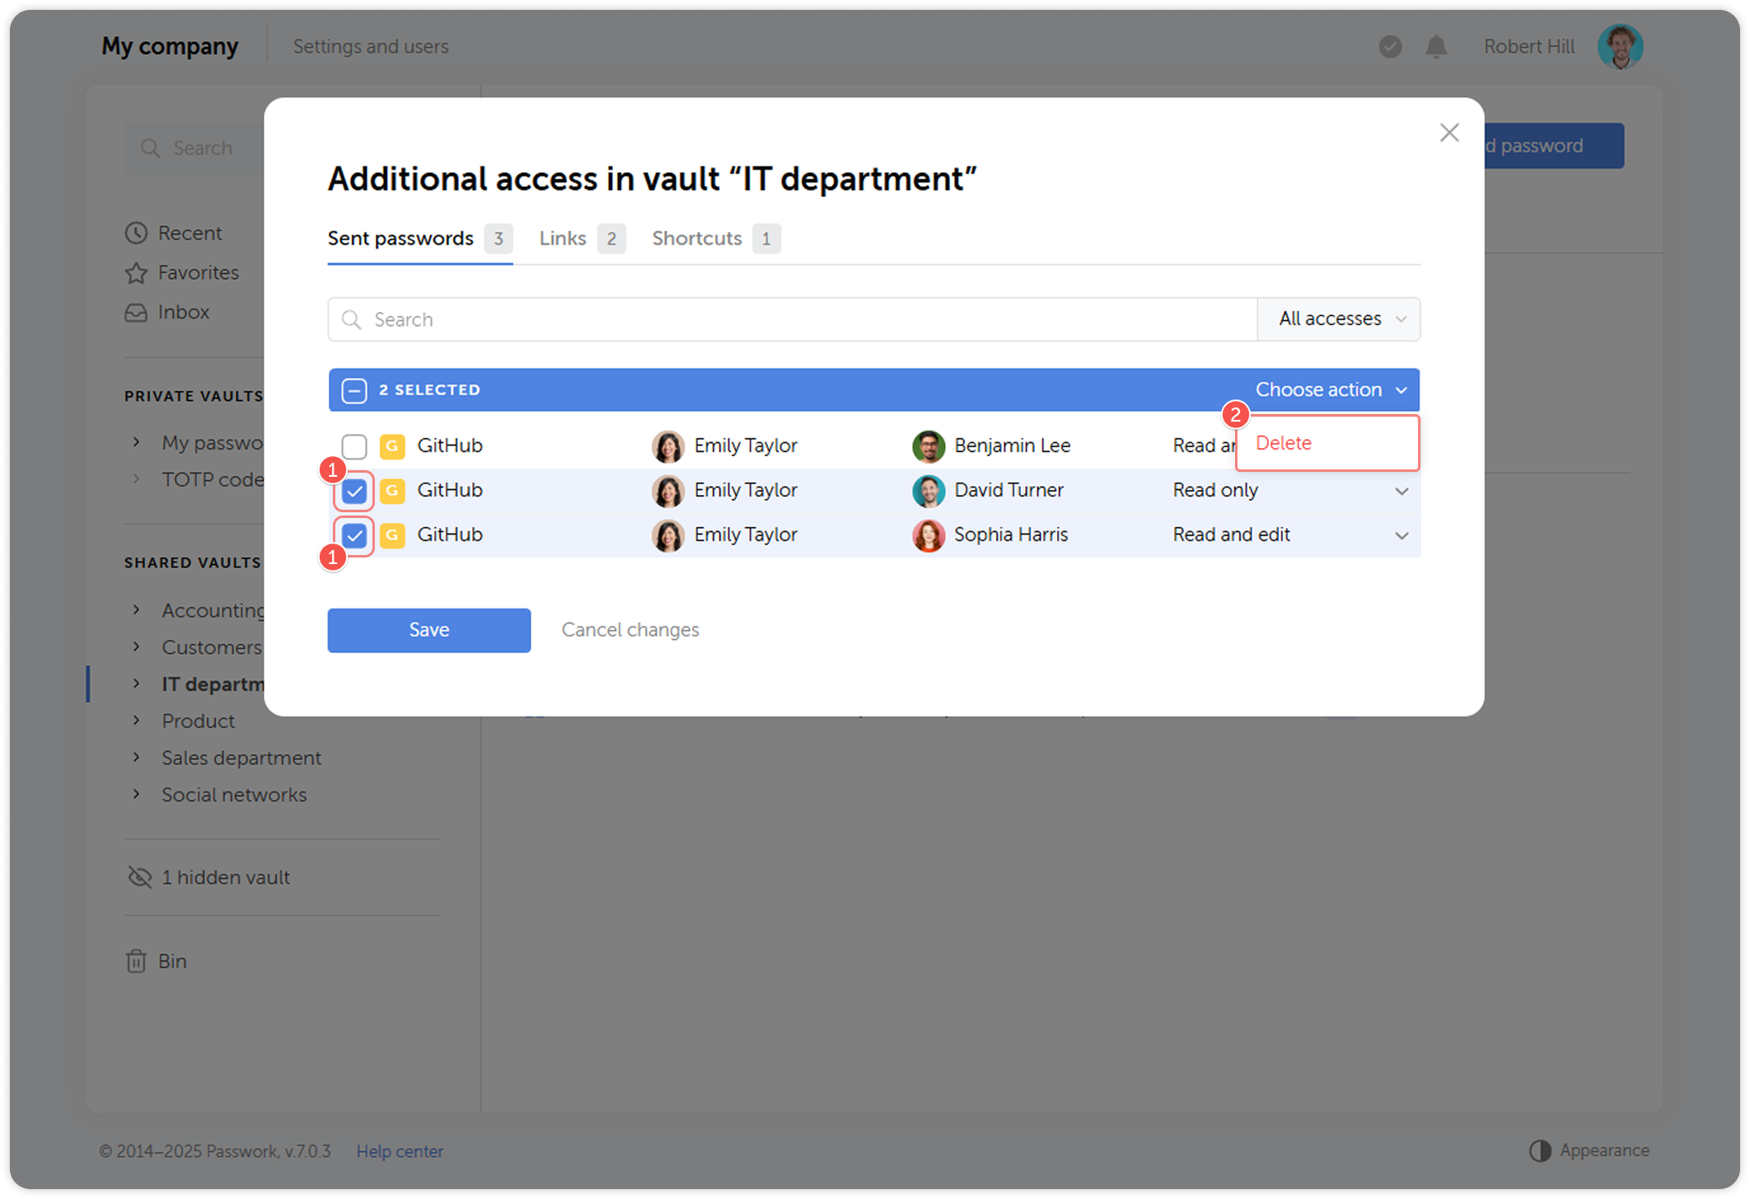
Task: Click the checkmark status icon in header
Action: tap(1390, 47)
